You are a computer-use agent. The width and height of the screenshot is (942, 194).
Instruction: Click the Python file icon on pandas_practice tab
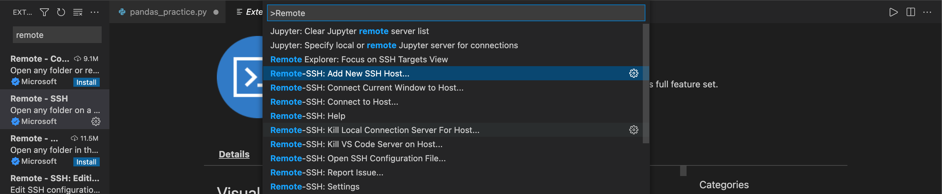pyautogui.click(x=122, y=12)
